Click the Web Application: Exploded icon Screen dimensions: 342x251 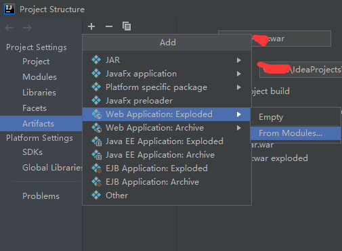point(97,114)
